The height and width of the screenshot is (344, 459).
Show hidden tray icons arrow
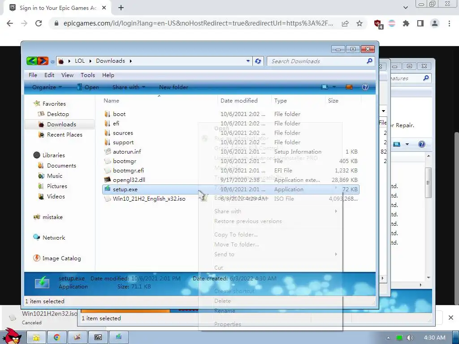click(388, 338)
